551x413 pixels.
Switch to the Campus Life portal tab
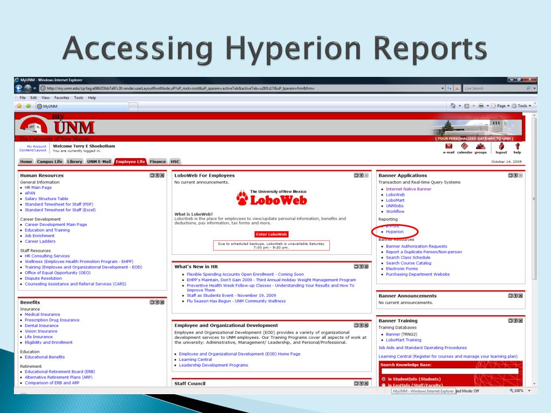50,161
